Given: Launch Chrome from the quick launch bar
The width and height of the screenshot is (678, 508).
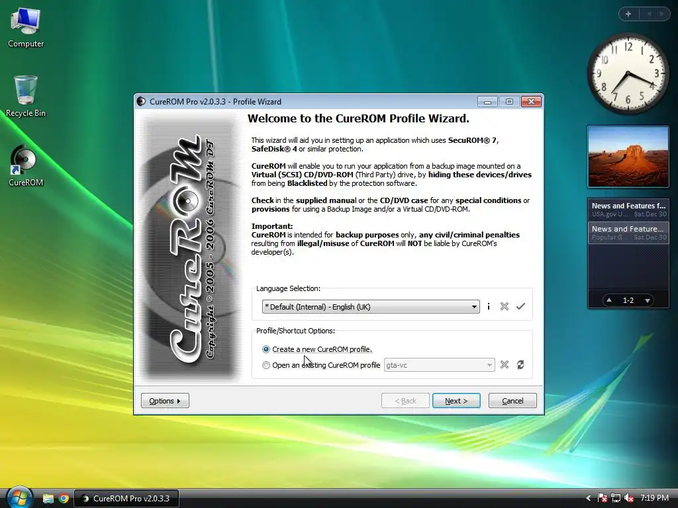Looking at the screenshot, I should [x=64, y=499].
